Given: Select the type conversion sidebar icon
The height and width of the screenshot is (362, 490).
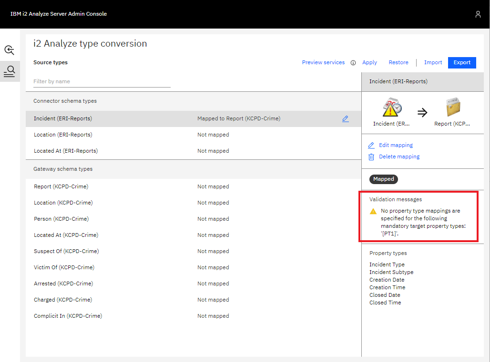Looking at the screenshot, I should 10,71.
